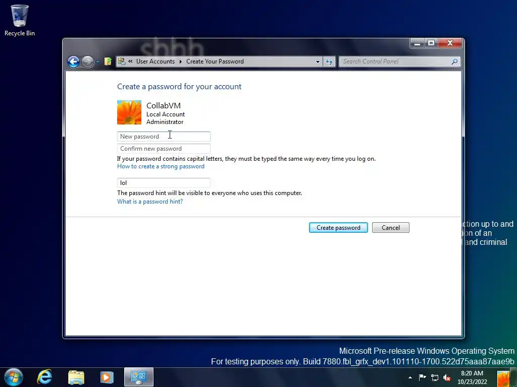Image resolution: width=517 pixels, height=387 pixels.
Task: Open the Start menu orb
Action: pos(14,377)
